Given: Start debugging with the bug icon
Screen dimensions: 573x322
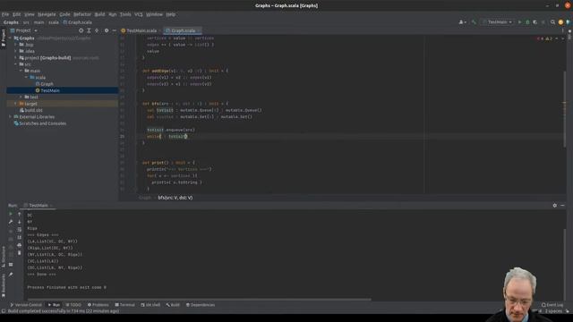Looking at the screenshot, I should (x=527, y=22).
